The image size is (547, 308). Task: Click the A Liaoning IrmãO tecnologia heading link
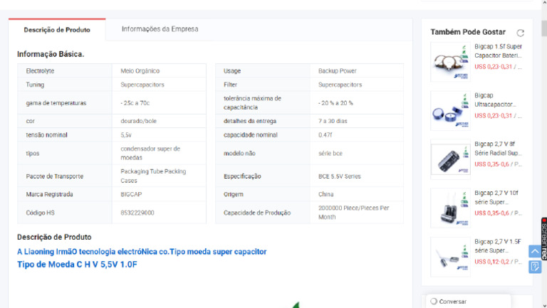click(142, 252)
